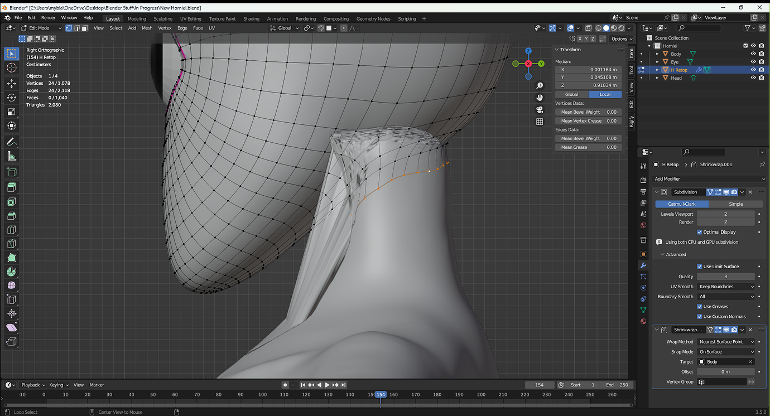Click the pan hand viewport icon
Screen dimensions: 770x416
[x=540, y=98]
